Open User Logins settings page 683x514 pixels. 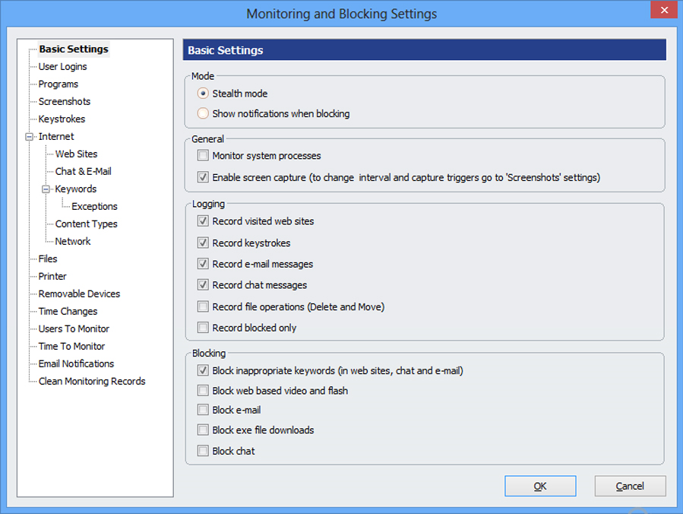point(62,67)
